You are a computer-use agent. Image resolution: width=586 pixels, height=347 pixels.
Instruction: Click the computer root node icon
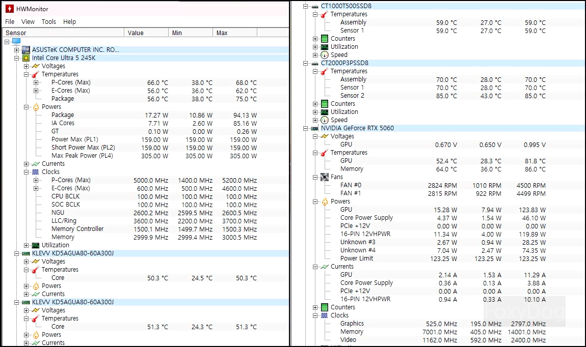(x=16, y=41)
